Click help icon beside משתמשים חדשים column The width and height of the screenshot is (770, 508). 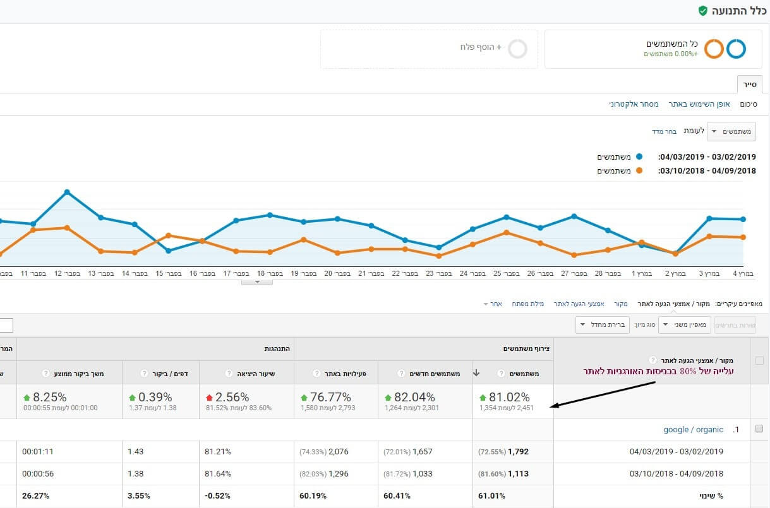point(401,374)
